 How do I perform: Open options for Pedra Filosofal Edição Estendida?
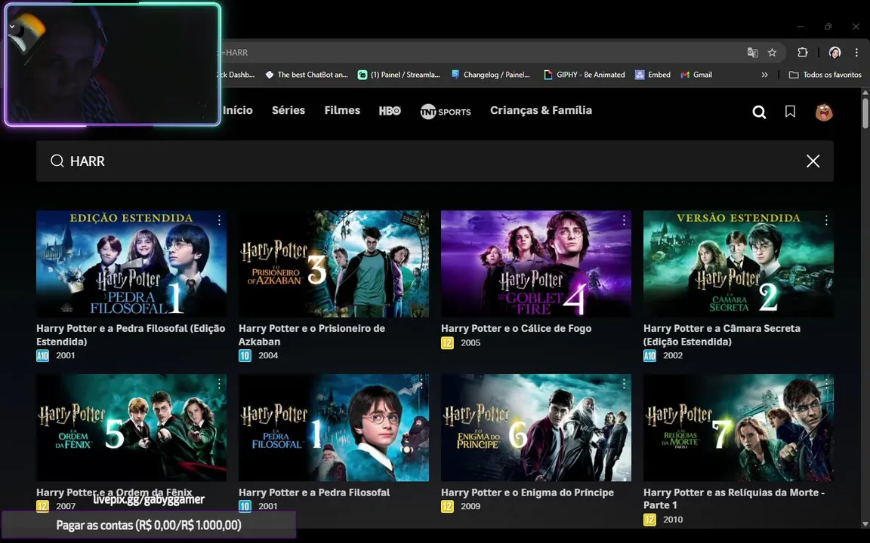(219, 220)
